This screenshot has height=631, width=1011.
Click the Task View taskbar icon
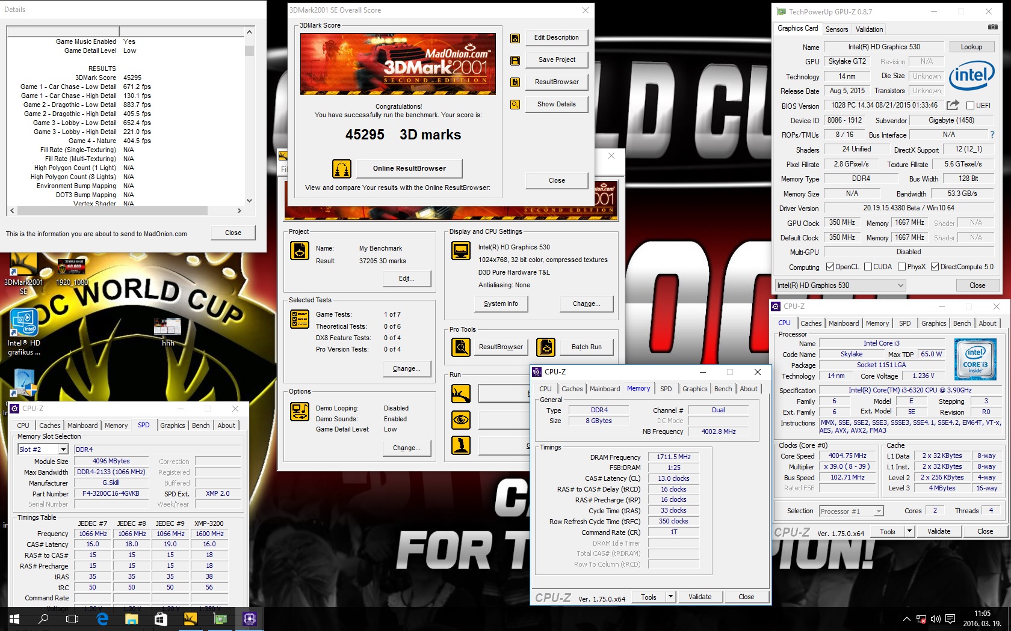(72, 618)
